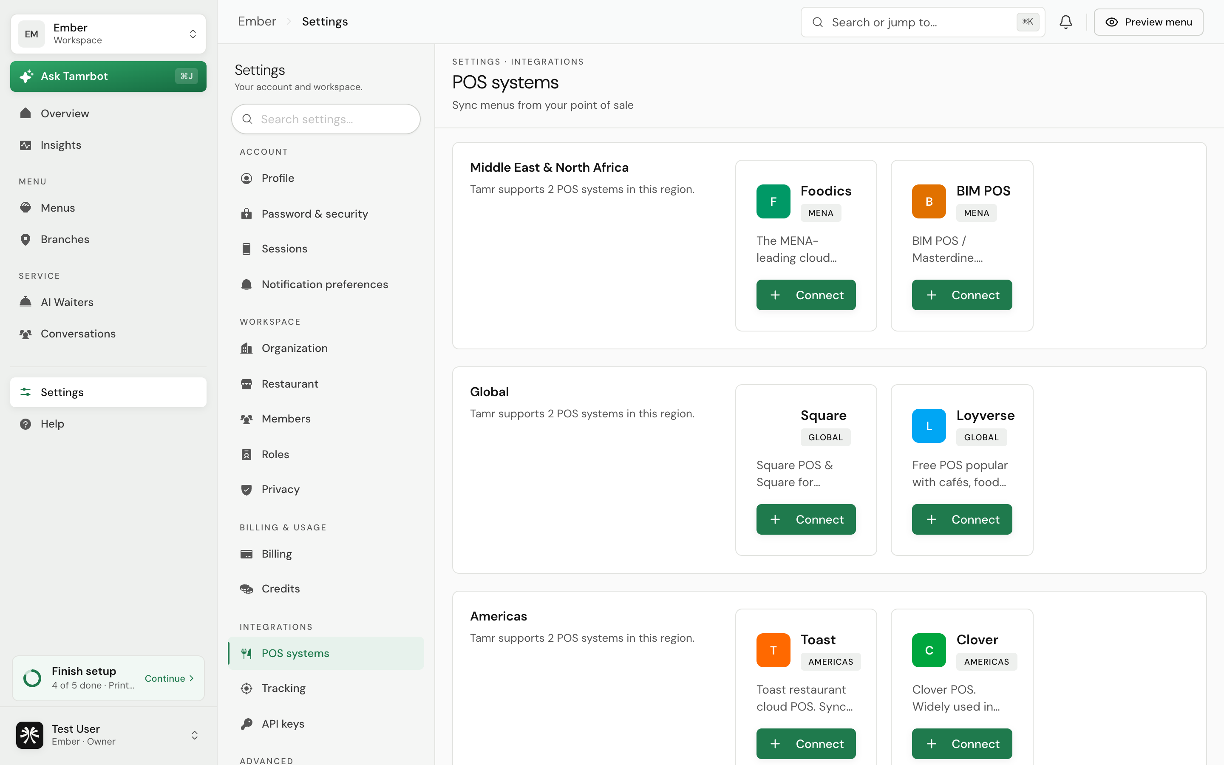Click the Loyverse L logo
Screen dimensions: 1224x765
pos(929,426)
